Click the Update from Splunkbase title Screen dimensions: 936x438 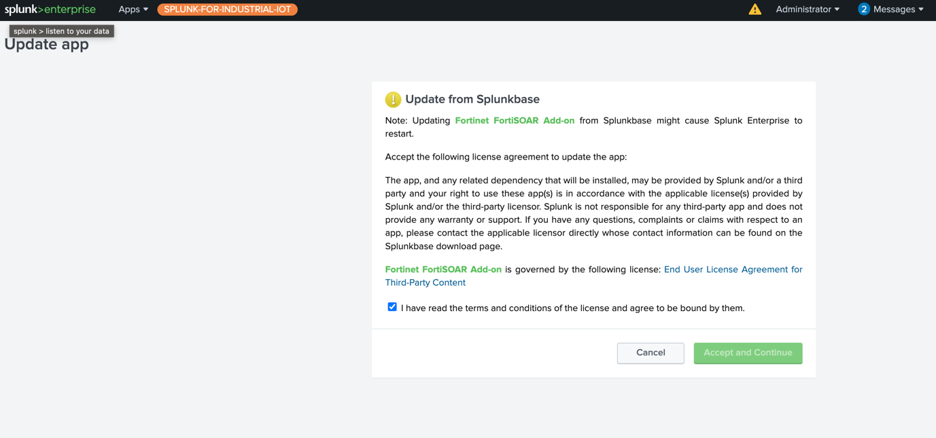[472, 99]
